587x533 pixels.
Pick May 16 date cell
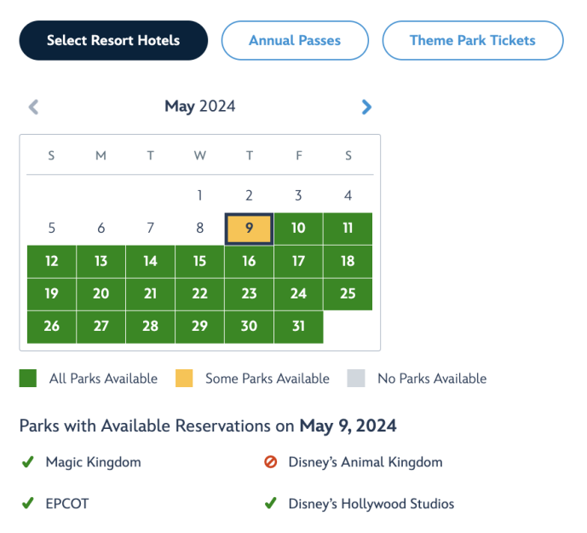[249, 262]
